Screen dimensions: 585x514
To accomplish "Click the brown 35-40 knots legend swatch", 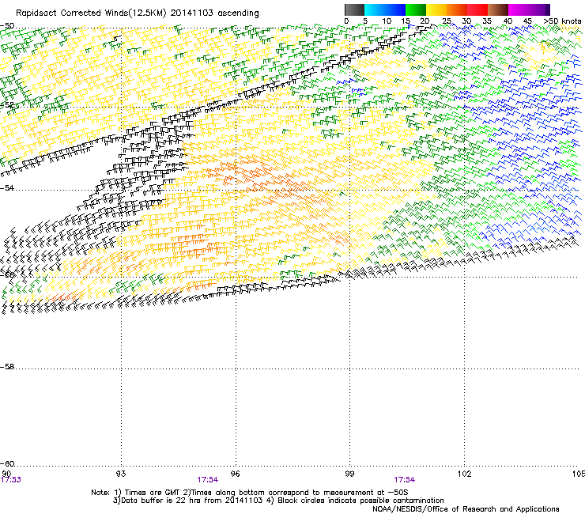I will tap(498, 9).
